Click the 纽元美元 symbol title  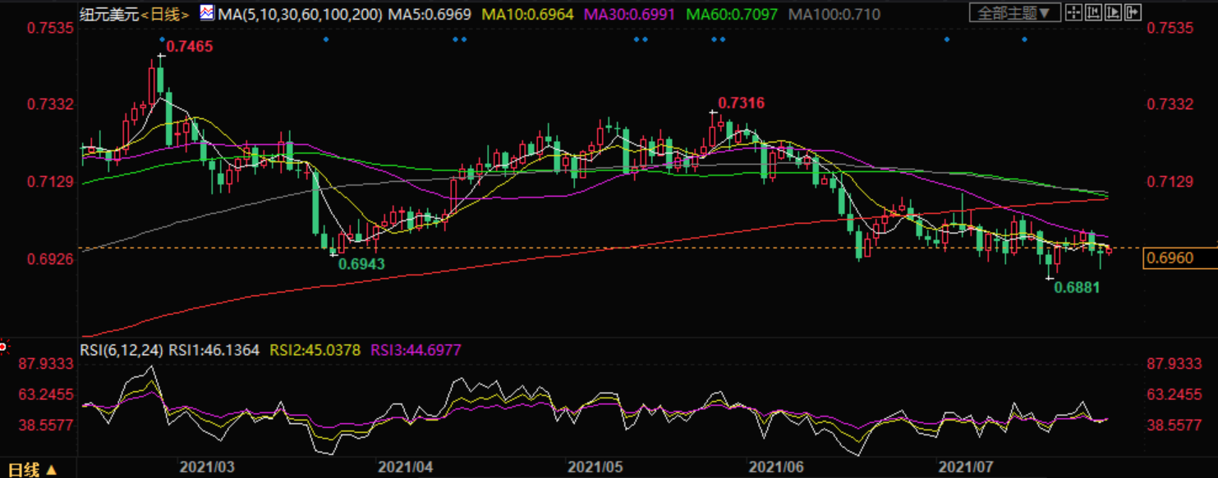109,14
